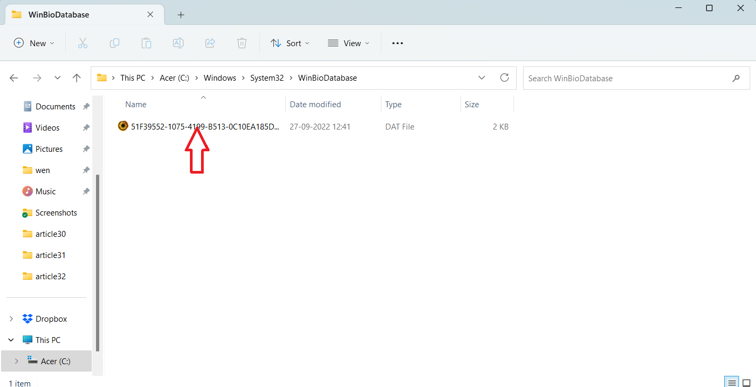Click the navigation pane scrollbar
The image size is (756, 387).
[97, 260]
